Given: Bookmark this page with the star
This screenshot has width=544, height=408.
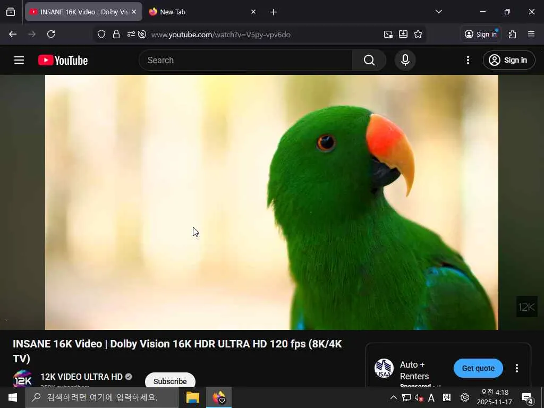Looking at the screenshot, I should point(418,34).
